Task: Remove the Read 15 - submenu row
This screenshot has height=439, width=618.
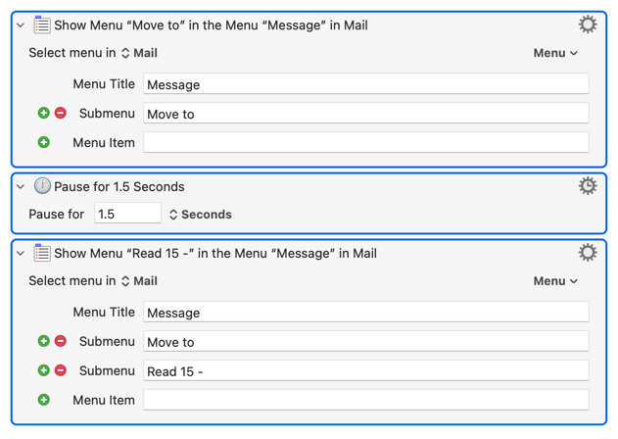Action: click(x=61, y=371)
